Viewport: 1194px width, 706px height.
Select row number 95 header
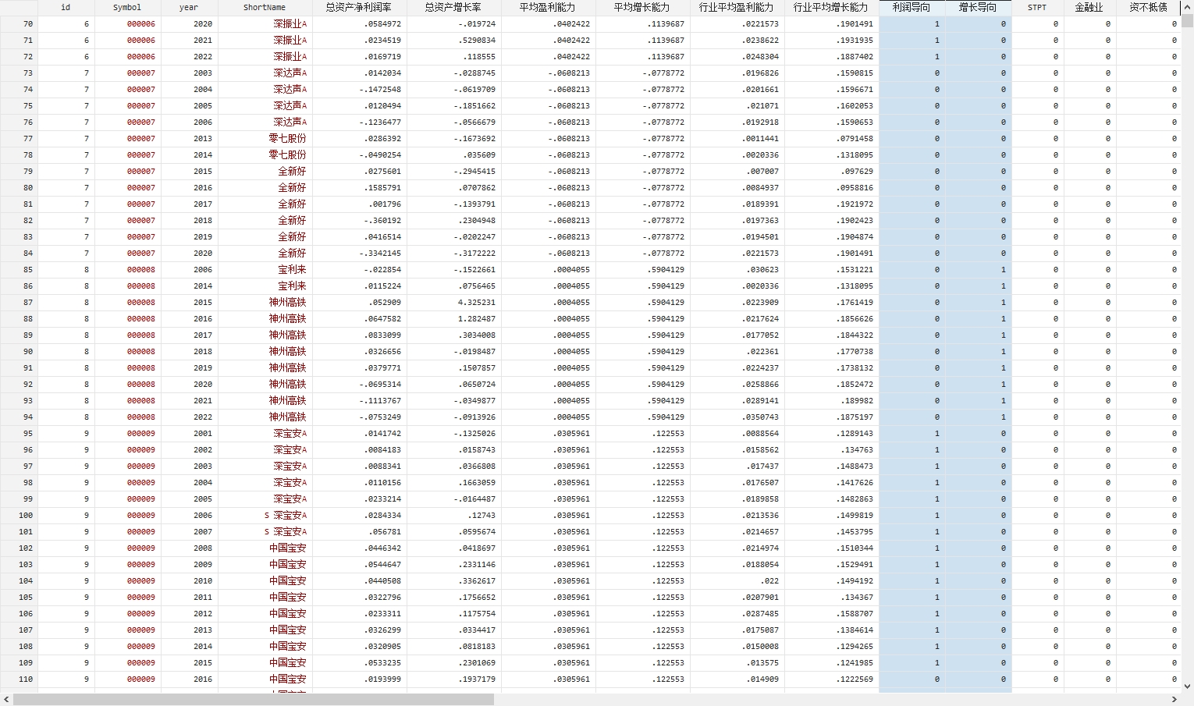click(x=19, y=434)
